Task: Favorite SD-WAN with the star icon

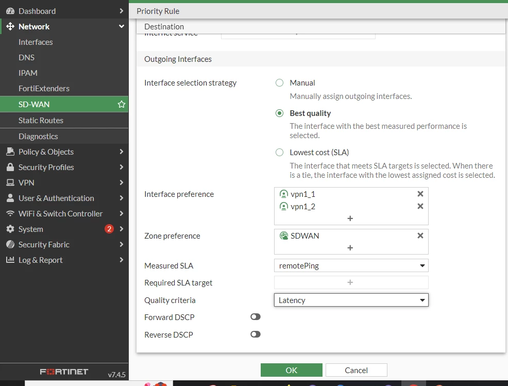Action: 122,105
